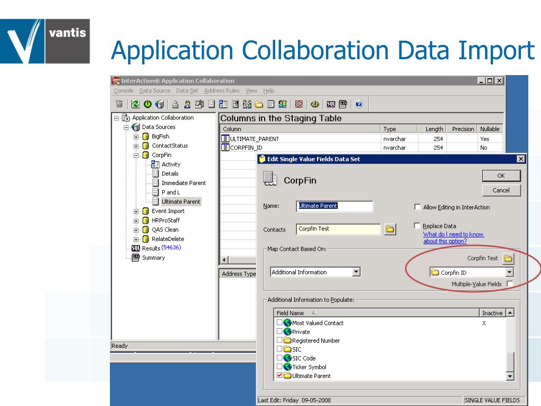Click the single person toolbar icon
The height and width of the screenshot is (406, 541).
[188, 104]
